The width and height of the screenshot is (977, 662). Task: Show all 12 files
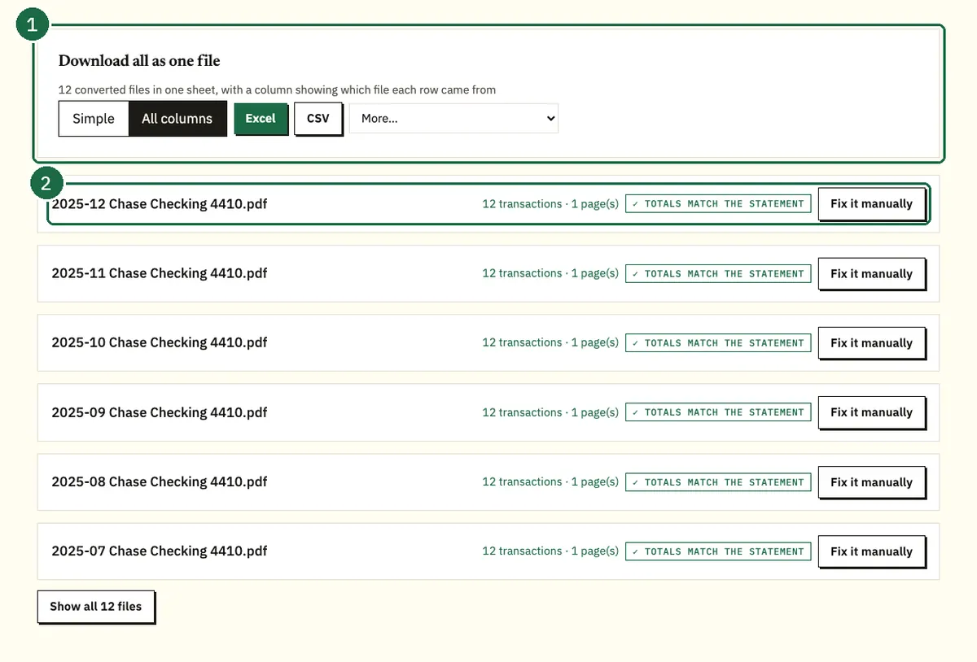click(x=96, y=607)
